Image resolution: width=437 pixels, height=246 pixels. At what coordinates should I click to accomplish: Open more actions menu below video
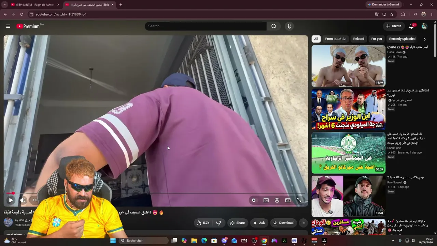pyautogui.click(x=303, y=223)
